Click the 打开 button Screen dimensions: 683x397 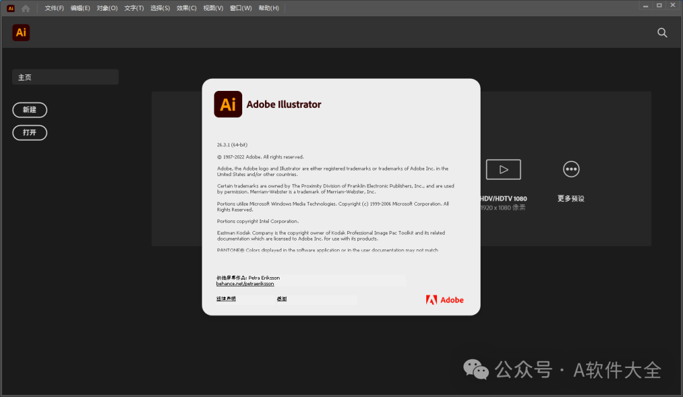click(30, 133)
